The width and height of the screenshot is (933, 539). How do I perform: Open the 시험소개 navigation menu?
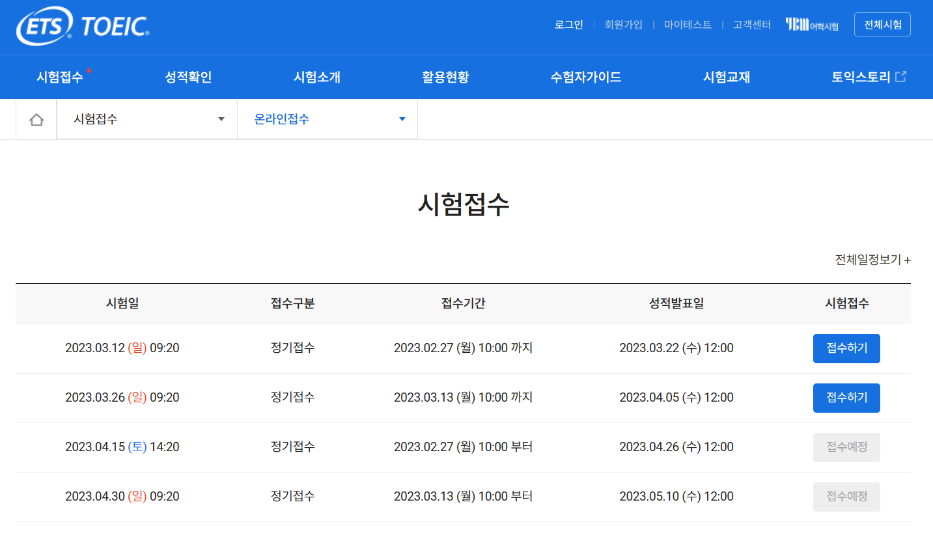coord(317,77)
